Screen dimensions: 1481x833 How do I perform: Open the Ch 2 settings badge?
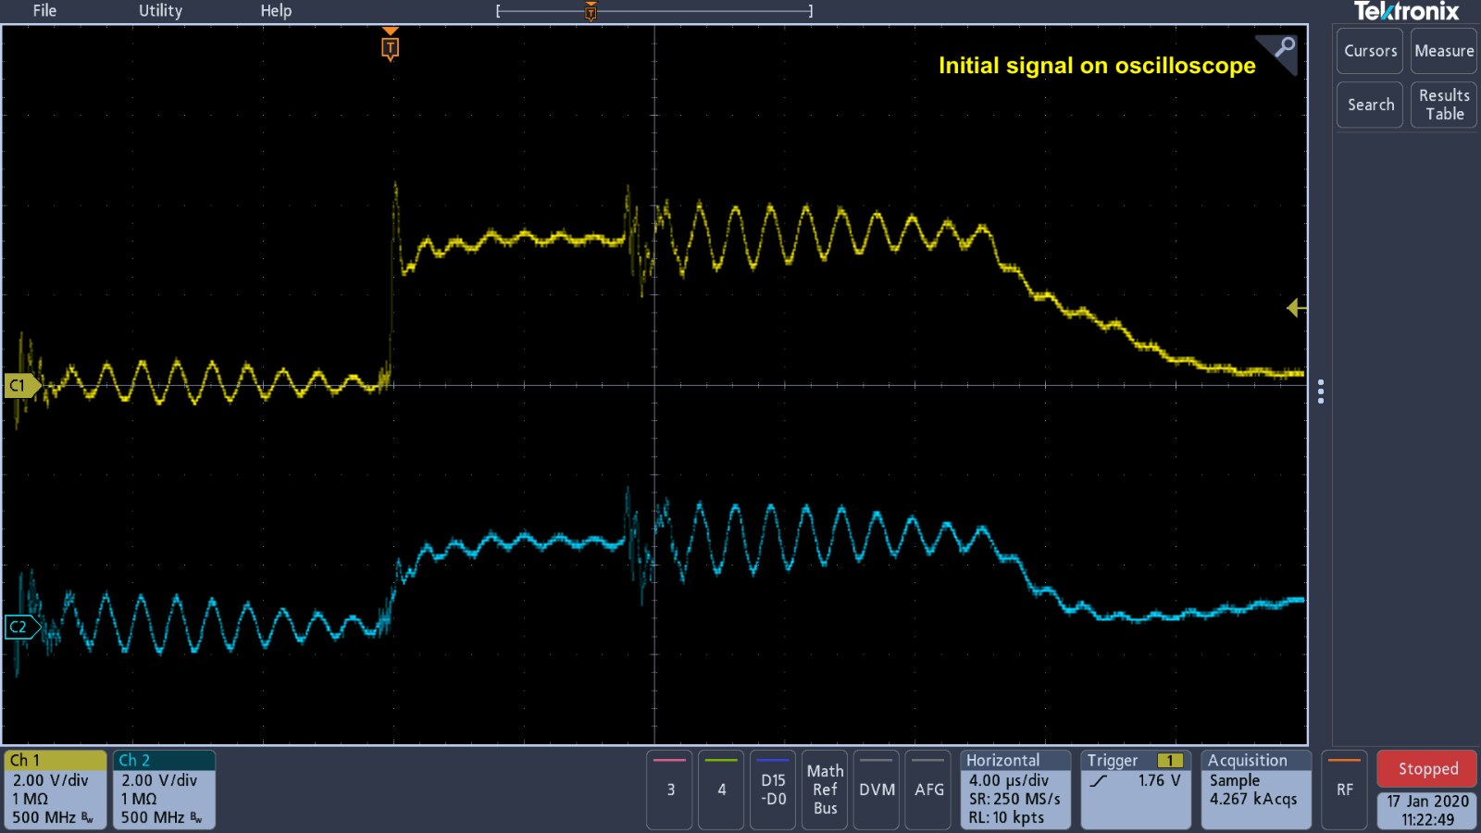tap(164, 789)
